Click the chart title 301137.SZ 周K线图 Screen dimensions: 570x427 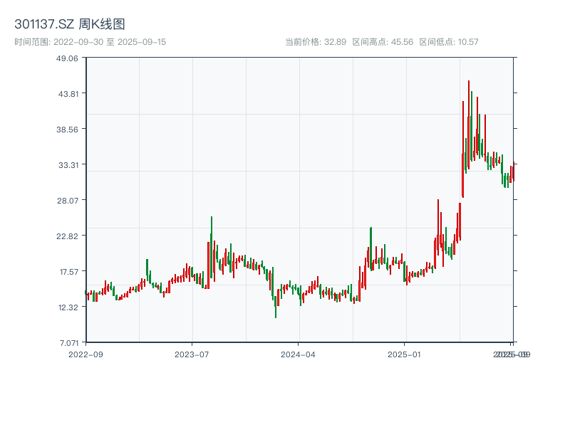point(70,24)
